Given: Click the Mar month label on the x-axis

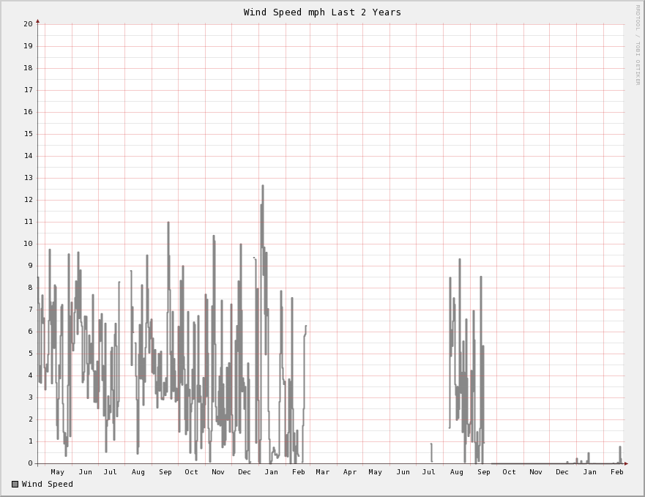Looking at the screenshot, I should pyautogui.click(x=322, y=472).
